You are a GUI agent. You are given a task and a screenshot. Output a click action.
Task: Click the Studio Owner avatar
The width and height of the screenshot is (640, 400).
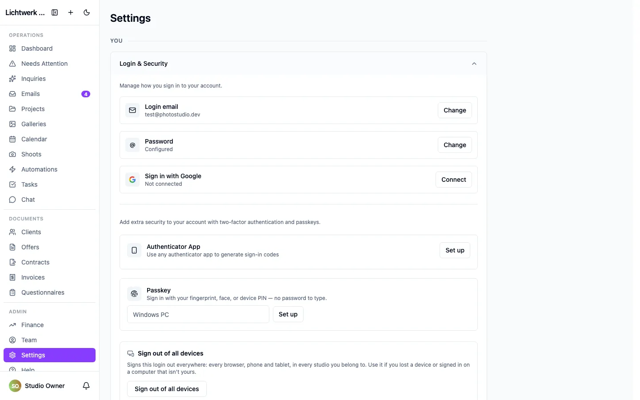15,386
